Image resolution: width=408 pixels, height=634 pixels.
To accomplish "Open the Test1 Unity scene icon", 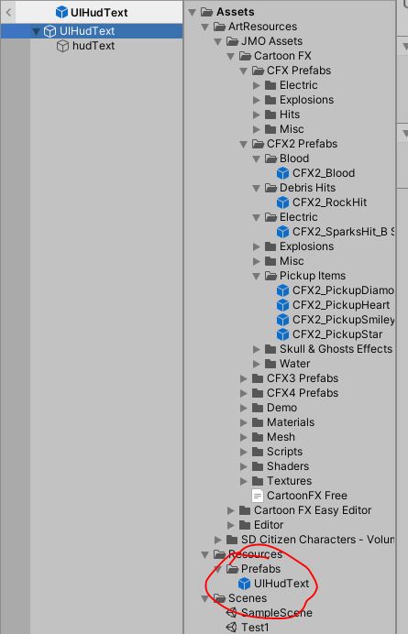I will (x=232, y=628).
